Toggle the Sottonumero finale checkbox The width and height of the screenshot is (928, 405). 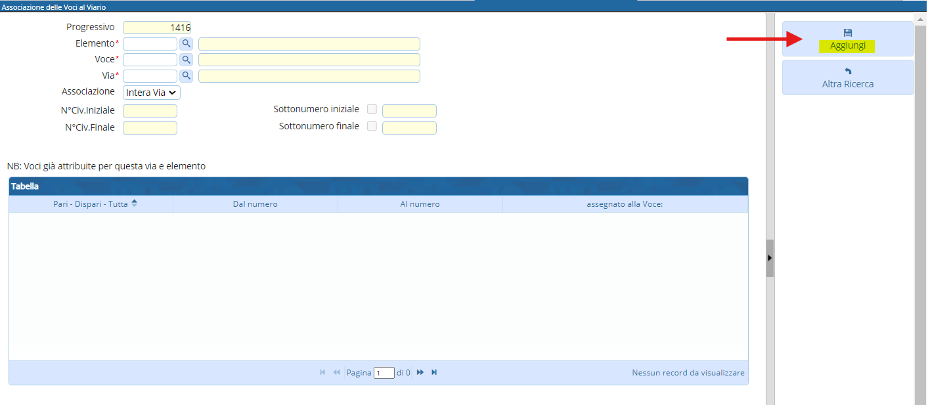tap(372, 127)
